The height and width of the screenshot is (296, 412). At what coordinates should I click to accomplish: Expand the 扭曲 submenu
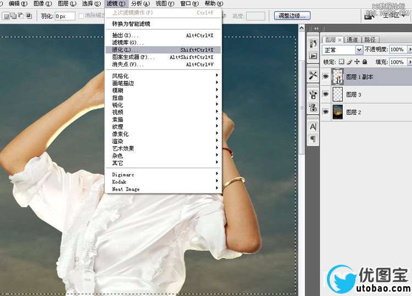163,98
